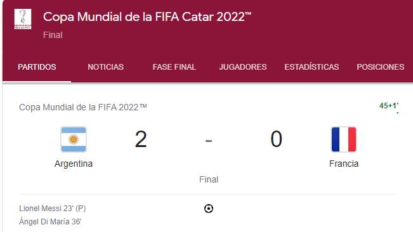Open the FASE FINAL tab
This screenshot has height=232, width=413.
(x=174, y=67)
